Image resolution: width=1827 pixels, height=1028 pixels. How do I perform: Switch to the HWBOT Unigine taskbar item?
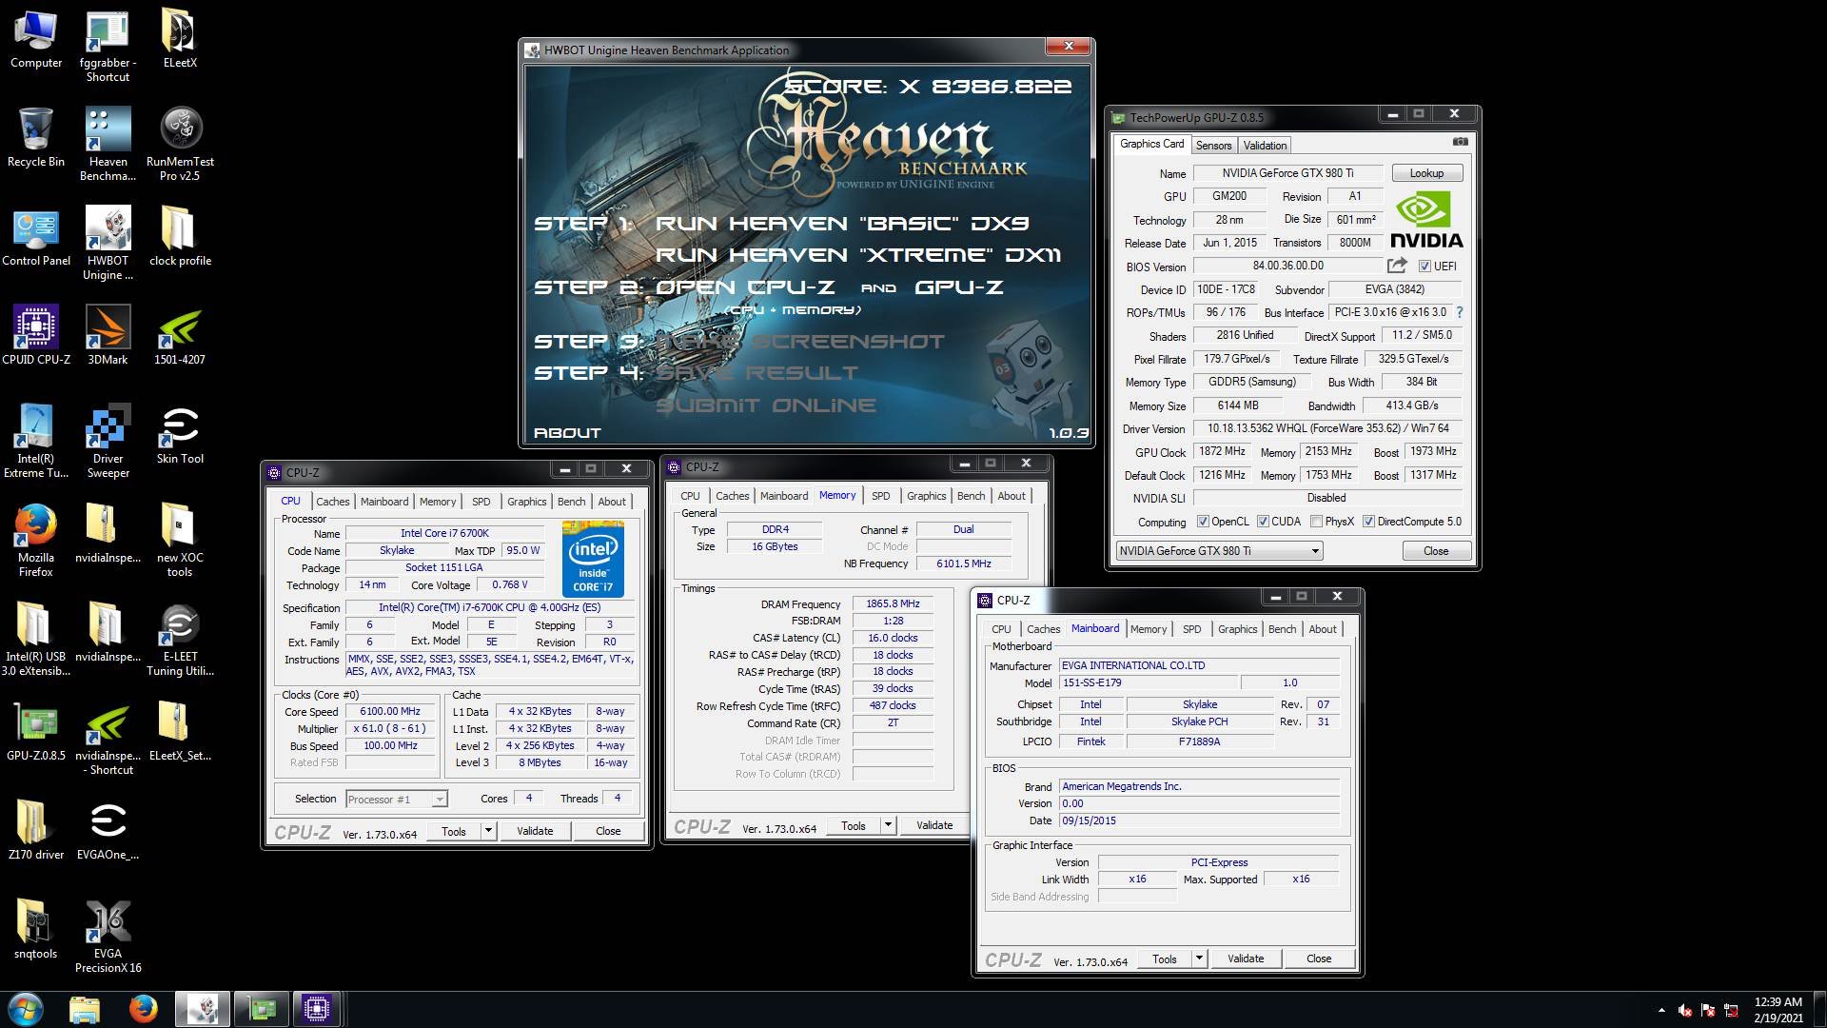[x=203, y=1009]
